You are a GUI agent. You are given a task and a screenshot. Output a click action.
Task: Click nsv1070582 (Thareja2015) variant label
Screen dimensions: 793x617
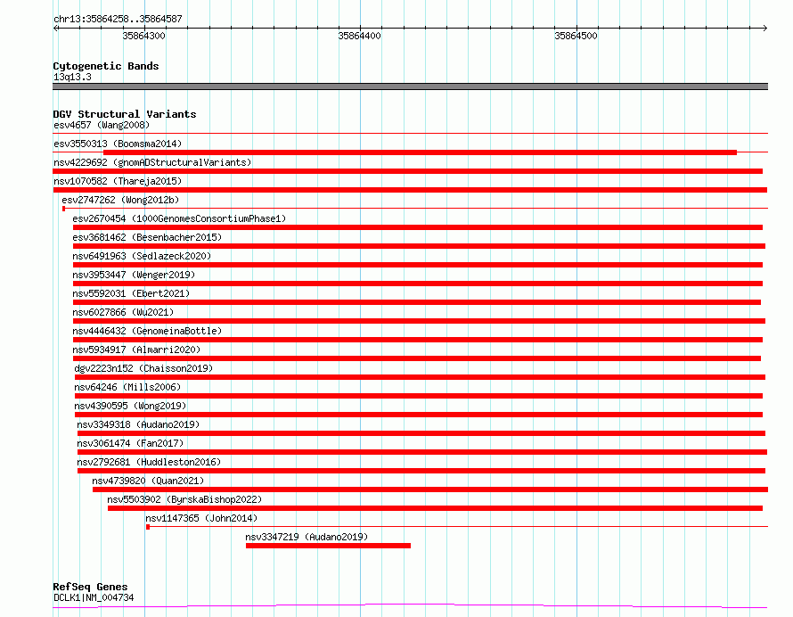click(118, 181)
